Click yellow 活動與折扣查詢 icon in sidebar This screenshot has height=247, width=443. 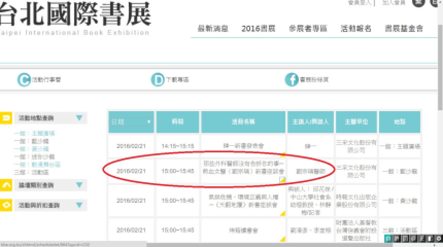click(6, 205)
